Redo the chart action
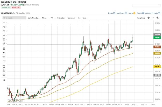Image resolution: width=162 pixels, height=107 pixels. click(x=4, y=61)
